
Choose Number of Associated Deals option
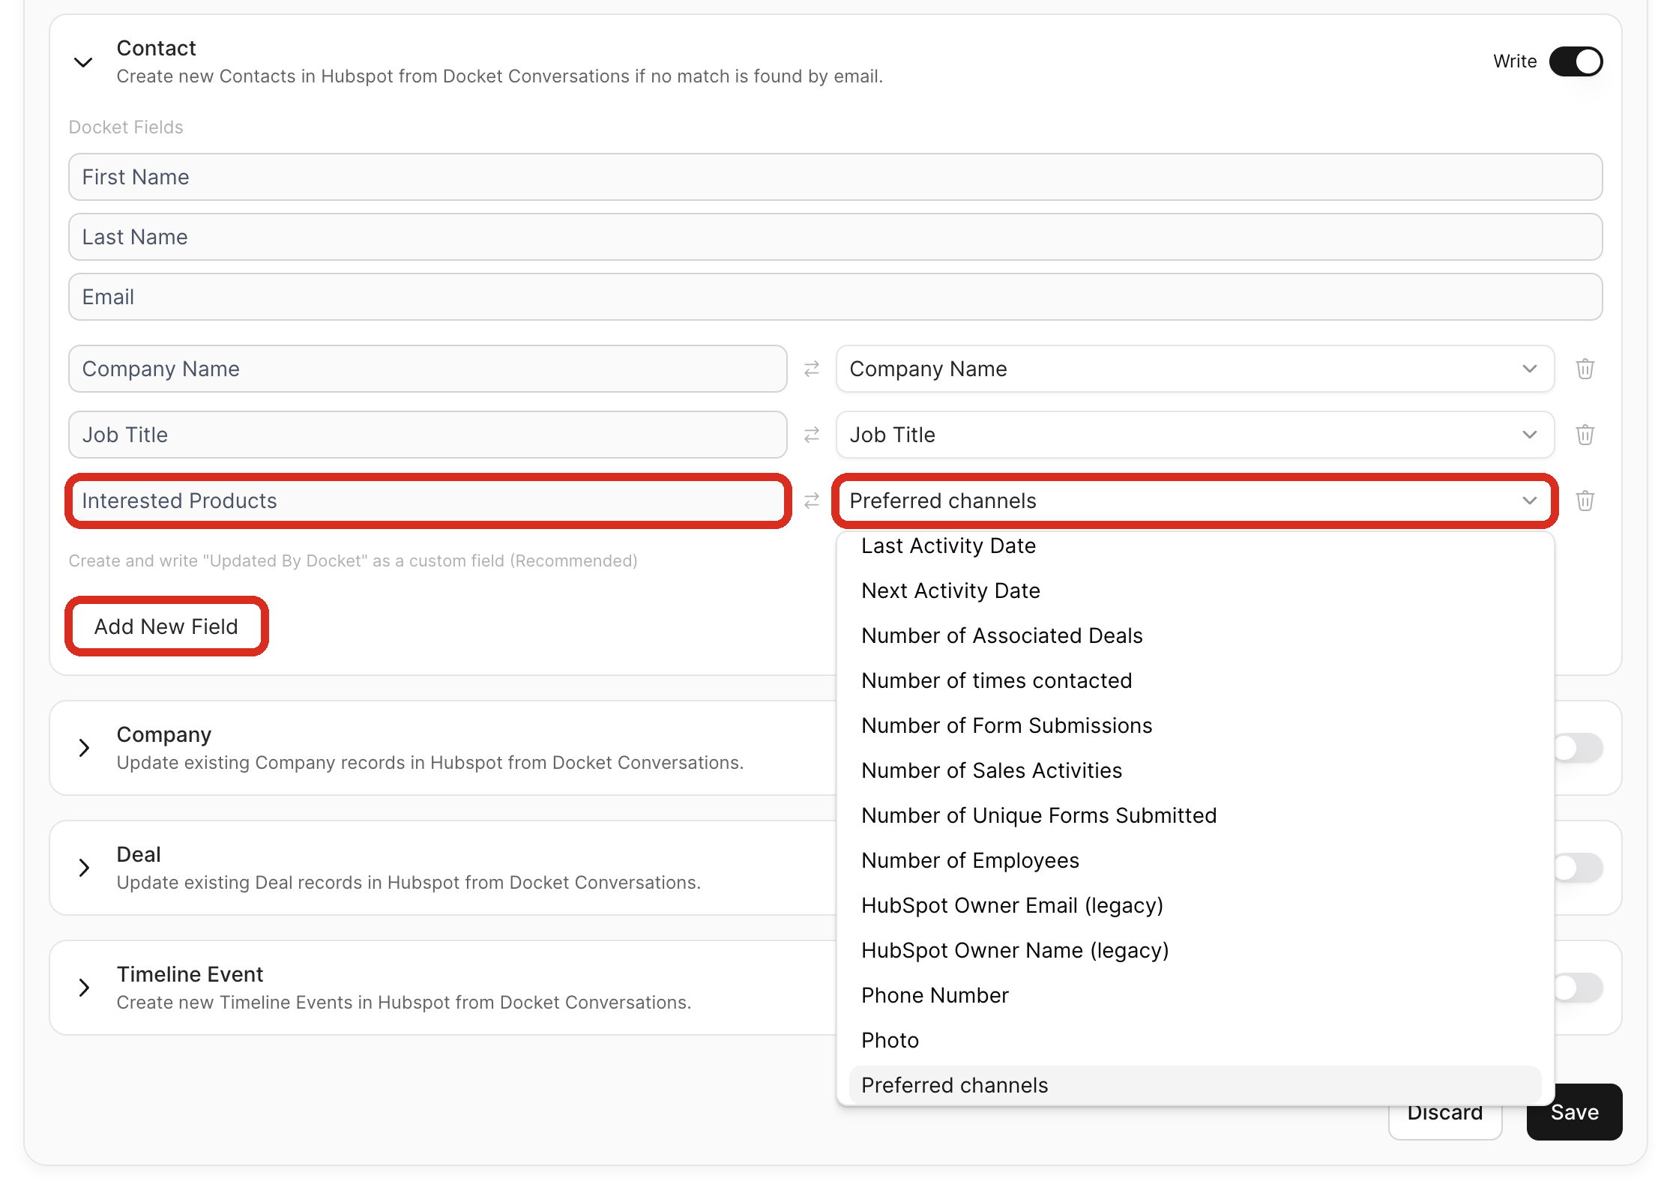[x=1195, y=635]
